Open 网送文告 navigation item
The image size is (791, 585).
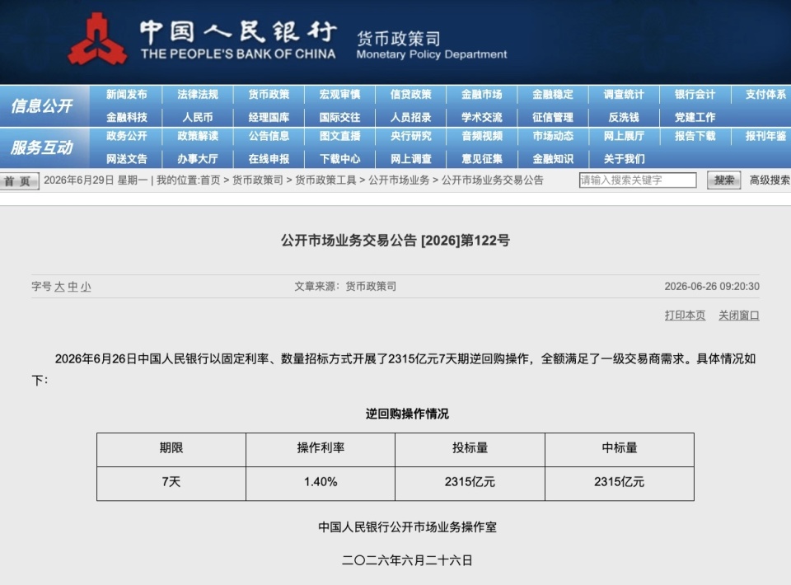(127, 159)
